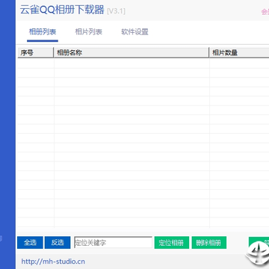269x269 pixels.
Task: Sort by the 相册名称 column header
Action: (x=132, y=52)
